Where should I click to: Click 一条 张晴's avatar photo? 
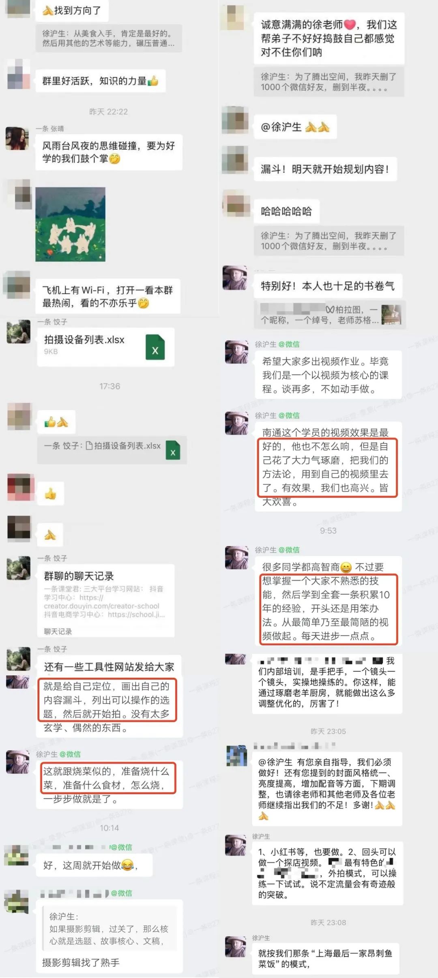[x=17, y=138]
